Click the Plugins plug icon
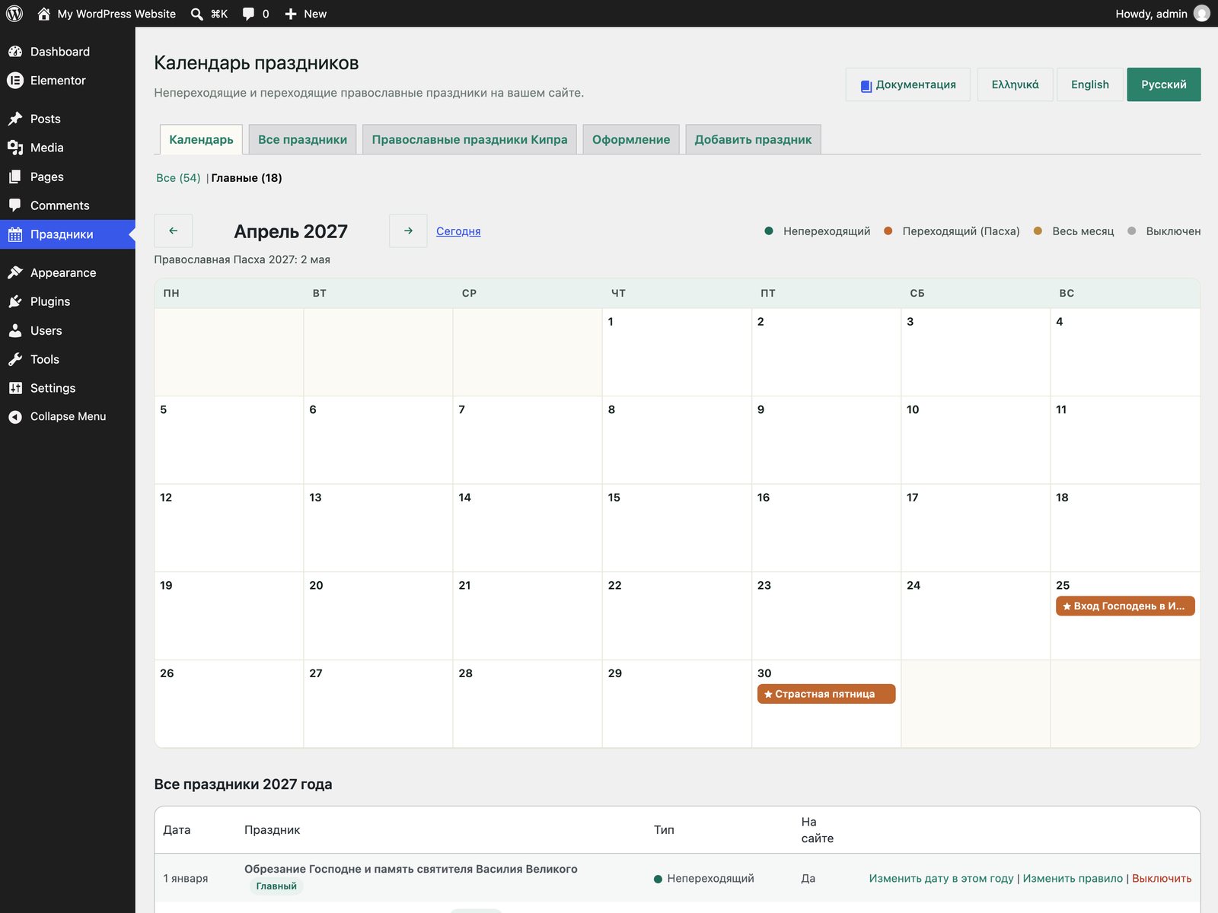 click(15, 301)
